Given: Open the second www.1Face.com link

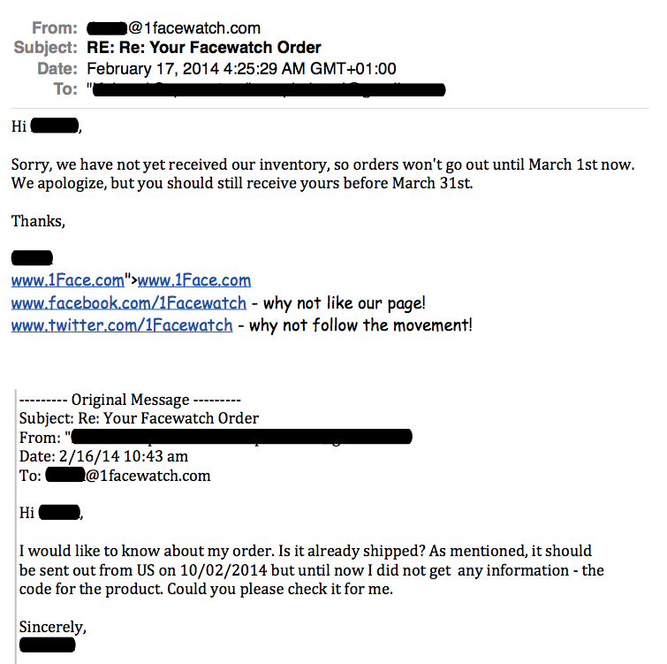Looking at the screenshot, I should pyautogui.click(x=194, y=280).
